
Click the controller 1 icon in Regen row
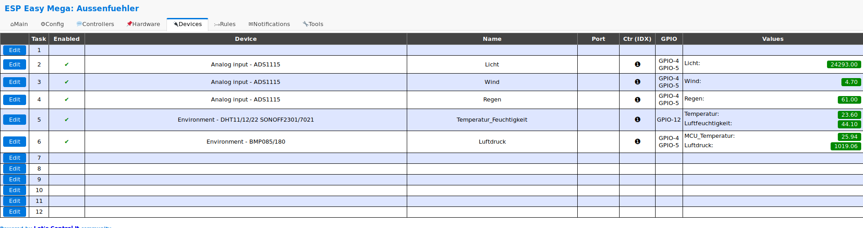637,100
